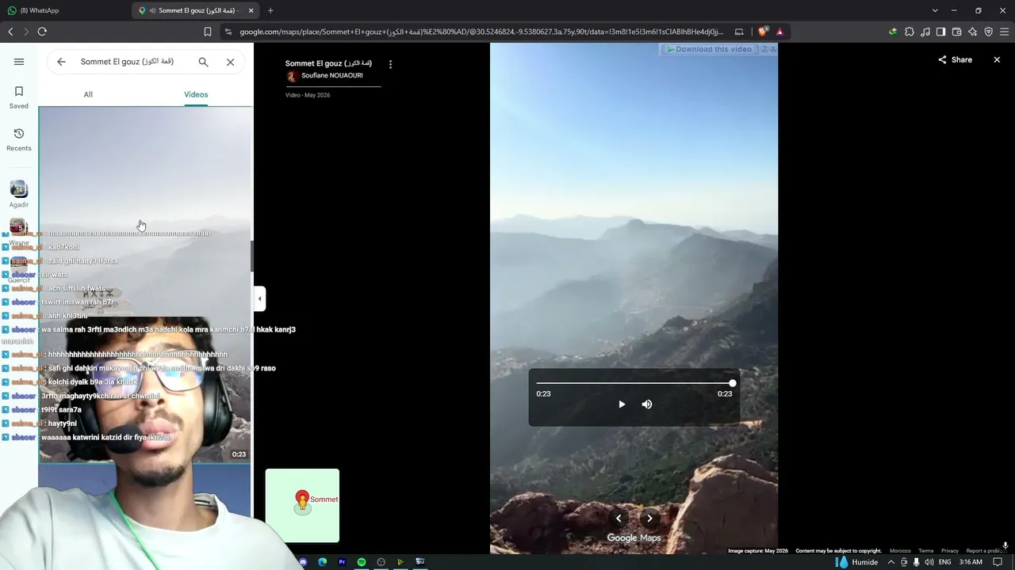Go to the previous photo
This screenshot has height=570, width=1015.
pyautogui.click(x=619, y=519)
